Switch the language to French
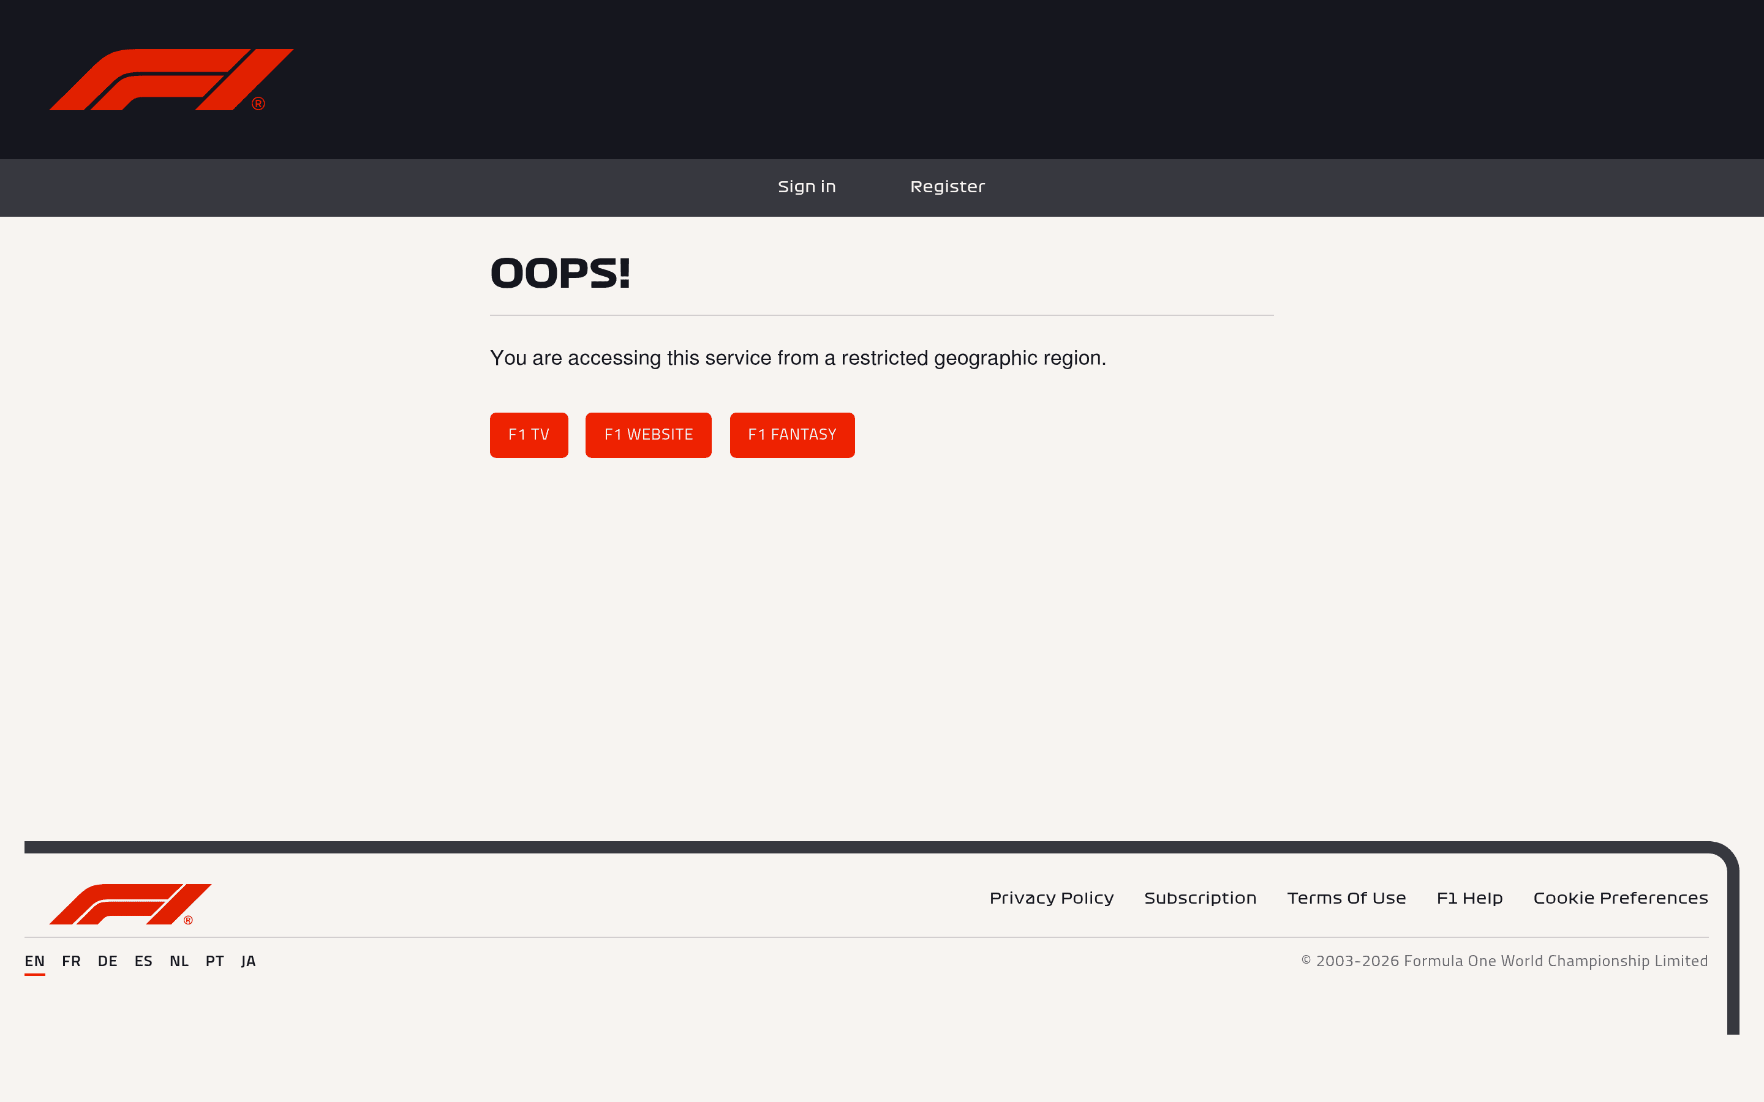The height and width of the screenshot is (1102, 1764). [70, 961]
